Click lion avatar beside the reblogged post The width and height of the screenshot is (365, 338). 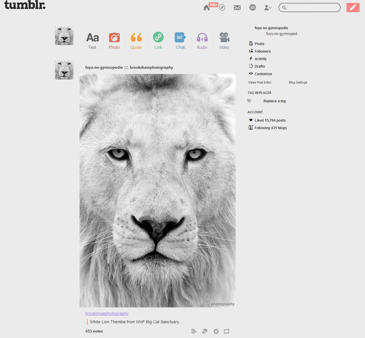point(64,70)
